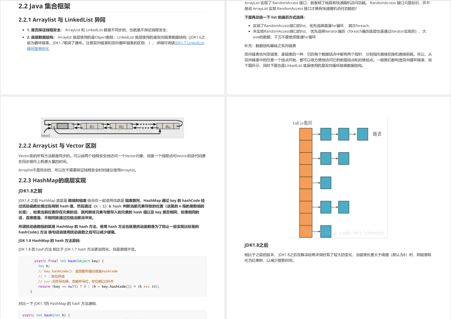Viewport: 451px width, 319px height.
Task: Click the subheading 'JDK1.8之后'
Action: pos(256,245)
